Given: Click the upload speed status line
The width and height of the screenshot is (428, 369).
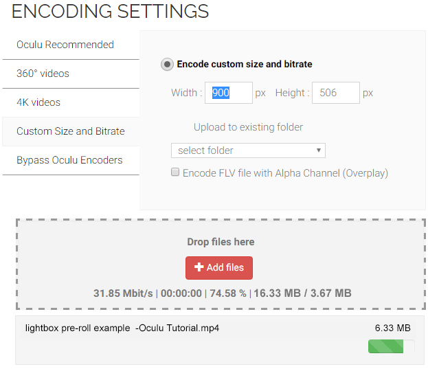Looking at the screenshot, I should (x=222, y=293).
